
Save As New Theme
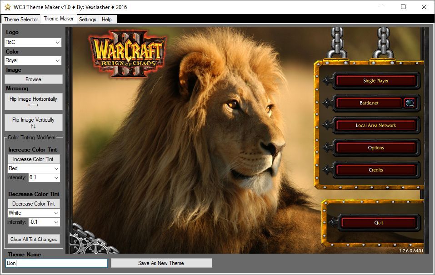(x=161, y=263)
